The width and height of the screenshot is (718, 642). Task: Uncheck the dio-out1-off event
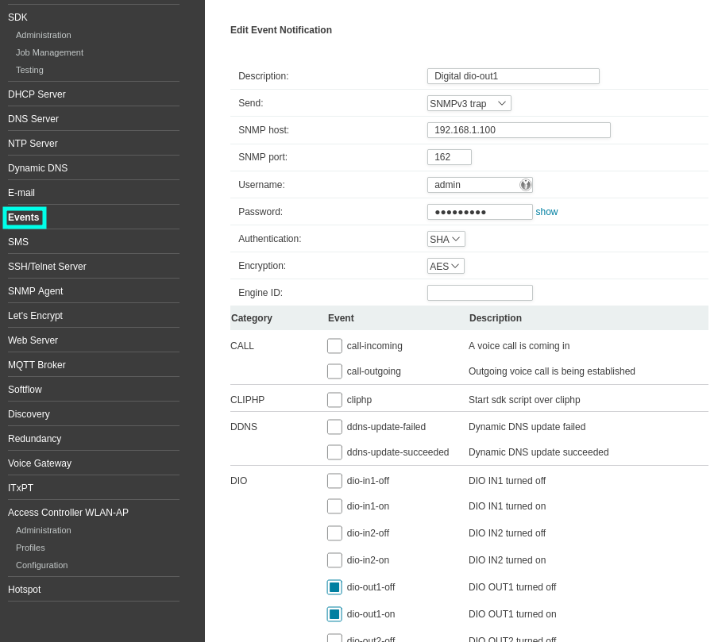pyautogui.click(x=334, y=587)
